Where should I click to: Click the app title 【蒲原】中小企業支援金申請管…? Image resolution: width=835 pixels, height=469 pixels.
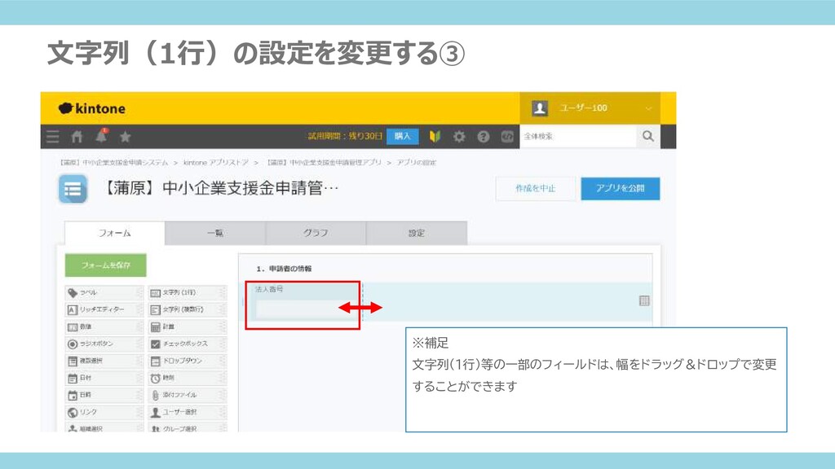(220, 188)
